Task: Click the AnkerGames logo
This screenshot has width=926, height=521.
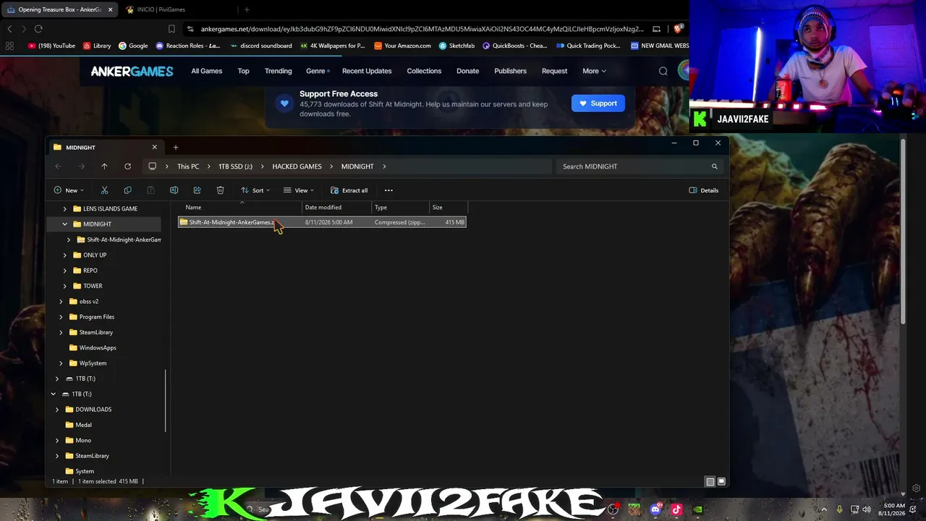Action: pyautogui.click(x=132, y=71)
